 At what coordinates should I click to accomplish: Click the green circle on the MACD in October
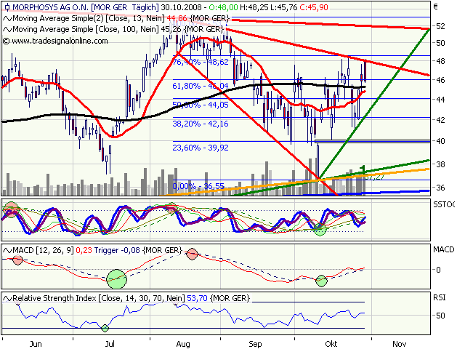click(323, 279)
